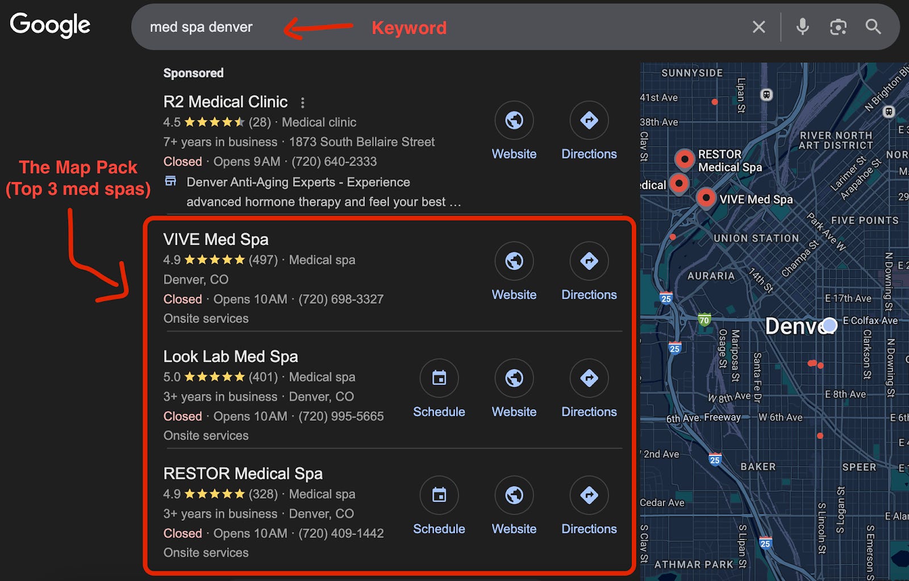The image size is (909, 581).
Task: Click the Schedule calendar icon for RESTOR Medical Spa
Action: coord(439,495)
